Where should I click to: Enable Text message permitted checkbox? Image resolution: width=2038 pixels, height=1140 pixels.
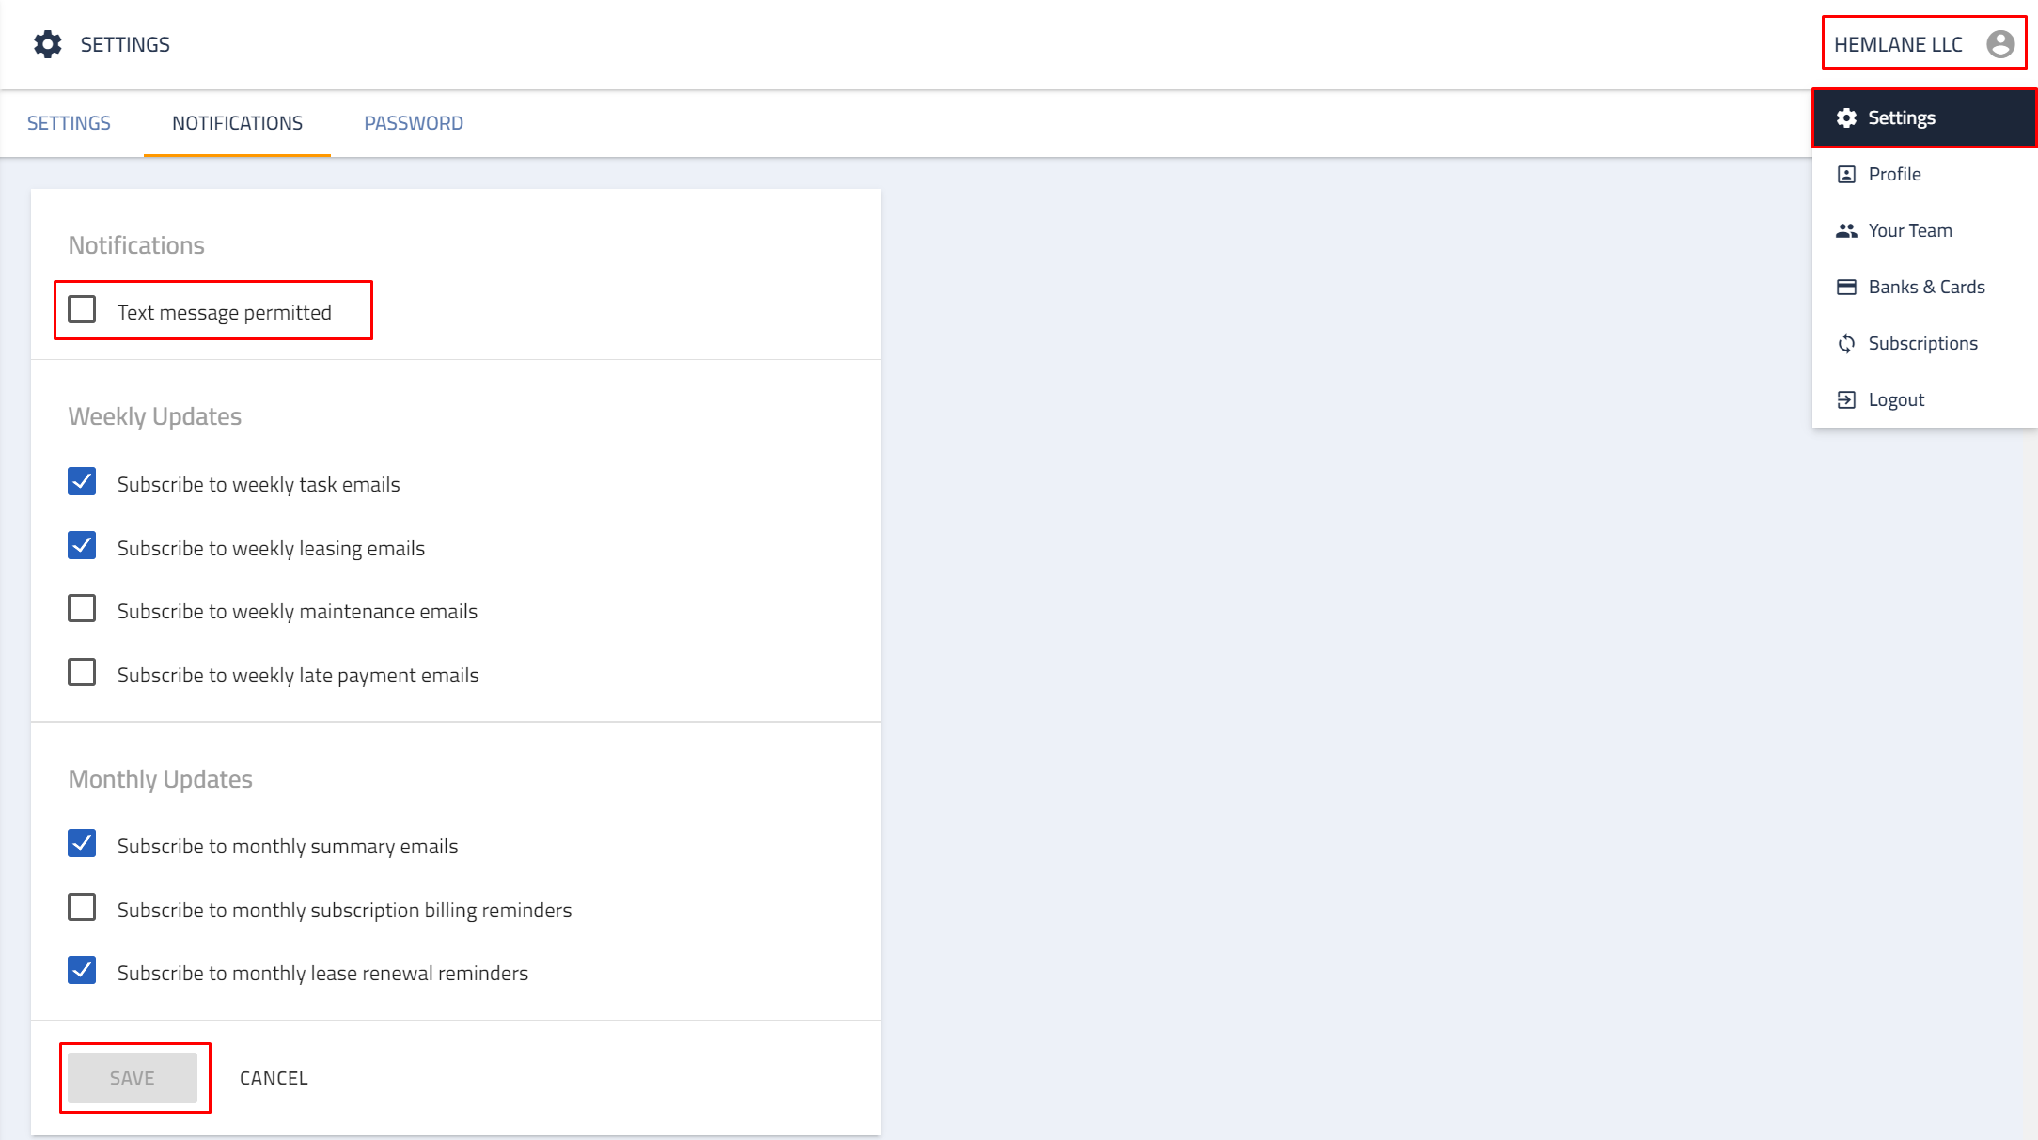click(x=82, y=309)
